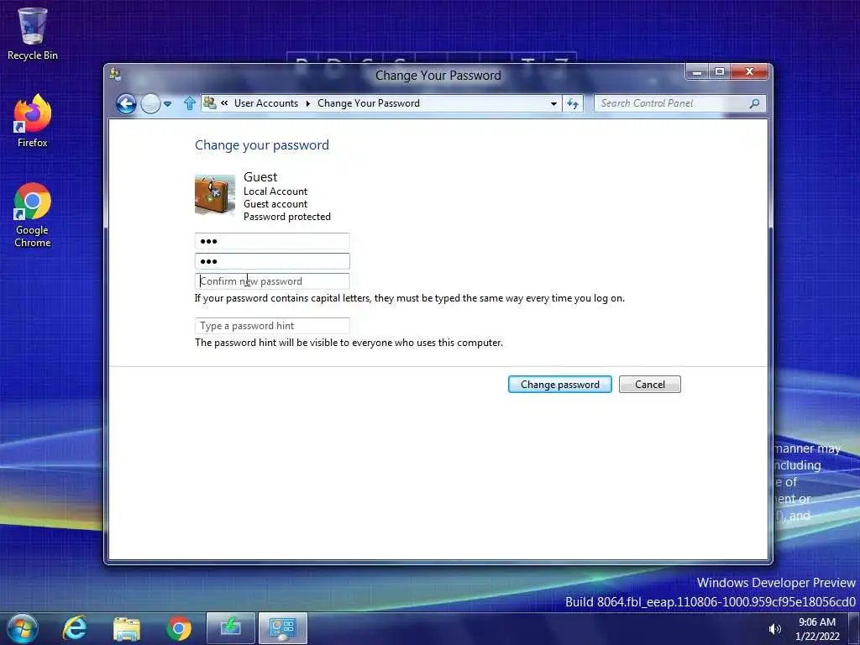The image size is (860, 645).
Task: Refresh the page with the refresh icon
Action: tap(573, 103)
